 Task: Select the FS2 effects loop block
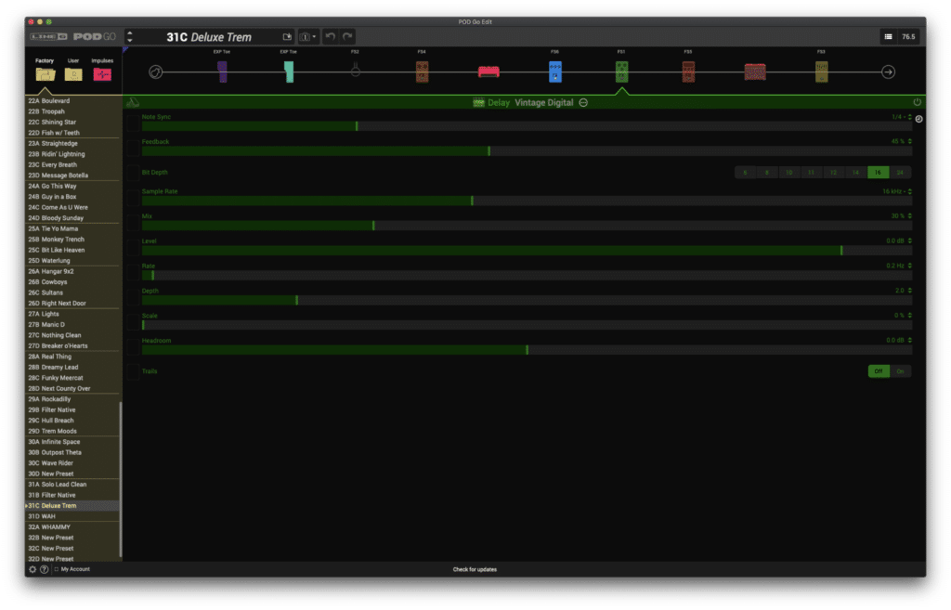(x=356, y=71)
